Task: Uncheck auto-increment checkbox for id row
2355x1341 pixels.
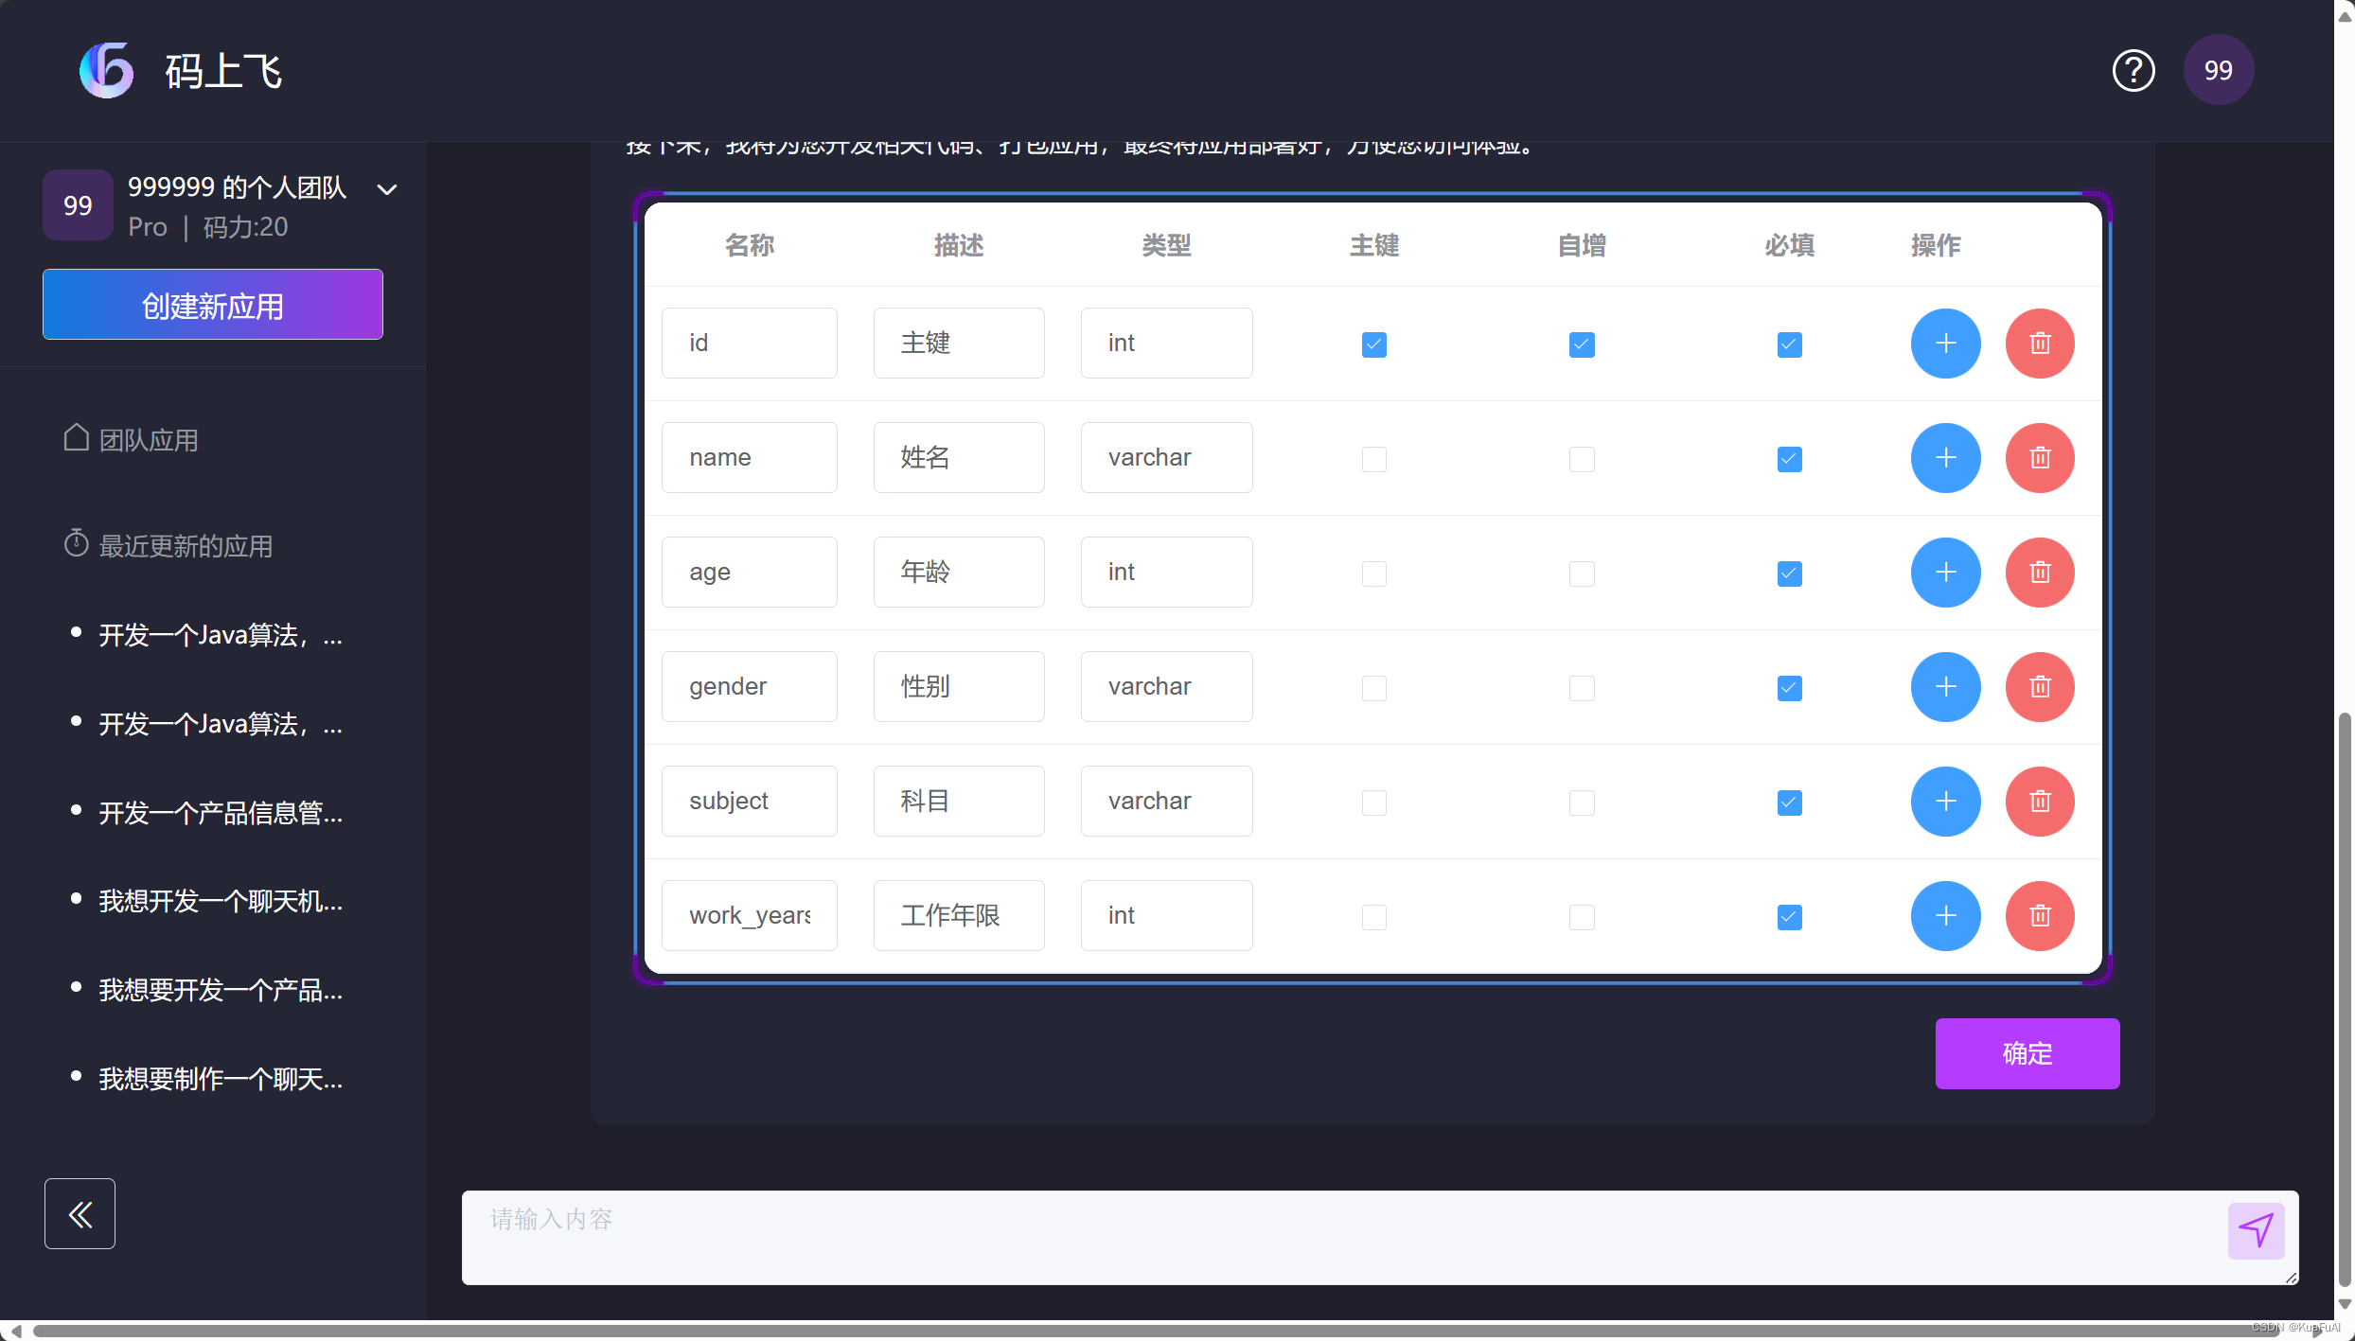Action: point(1582,344)
